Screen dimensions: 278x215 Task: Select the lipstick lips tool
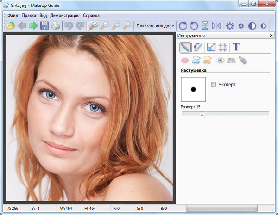[184, 60]
